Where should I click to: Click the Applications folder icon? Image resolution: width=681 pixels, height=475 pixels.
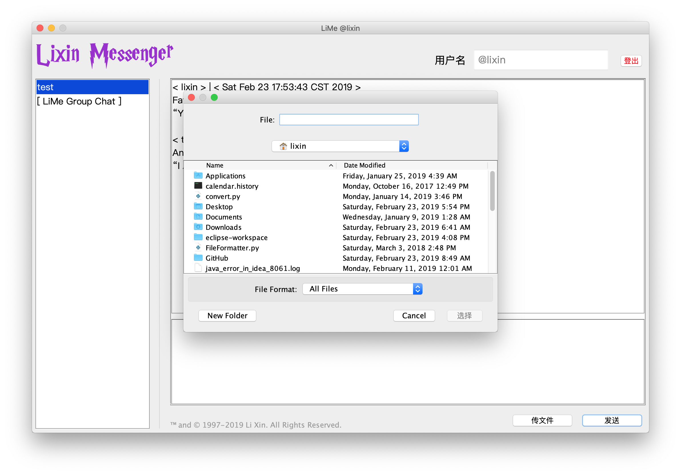click(x=198, y=176)
